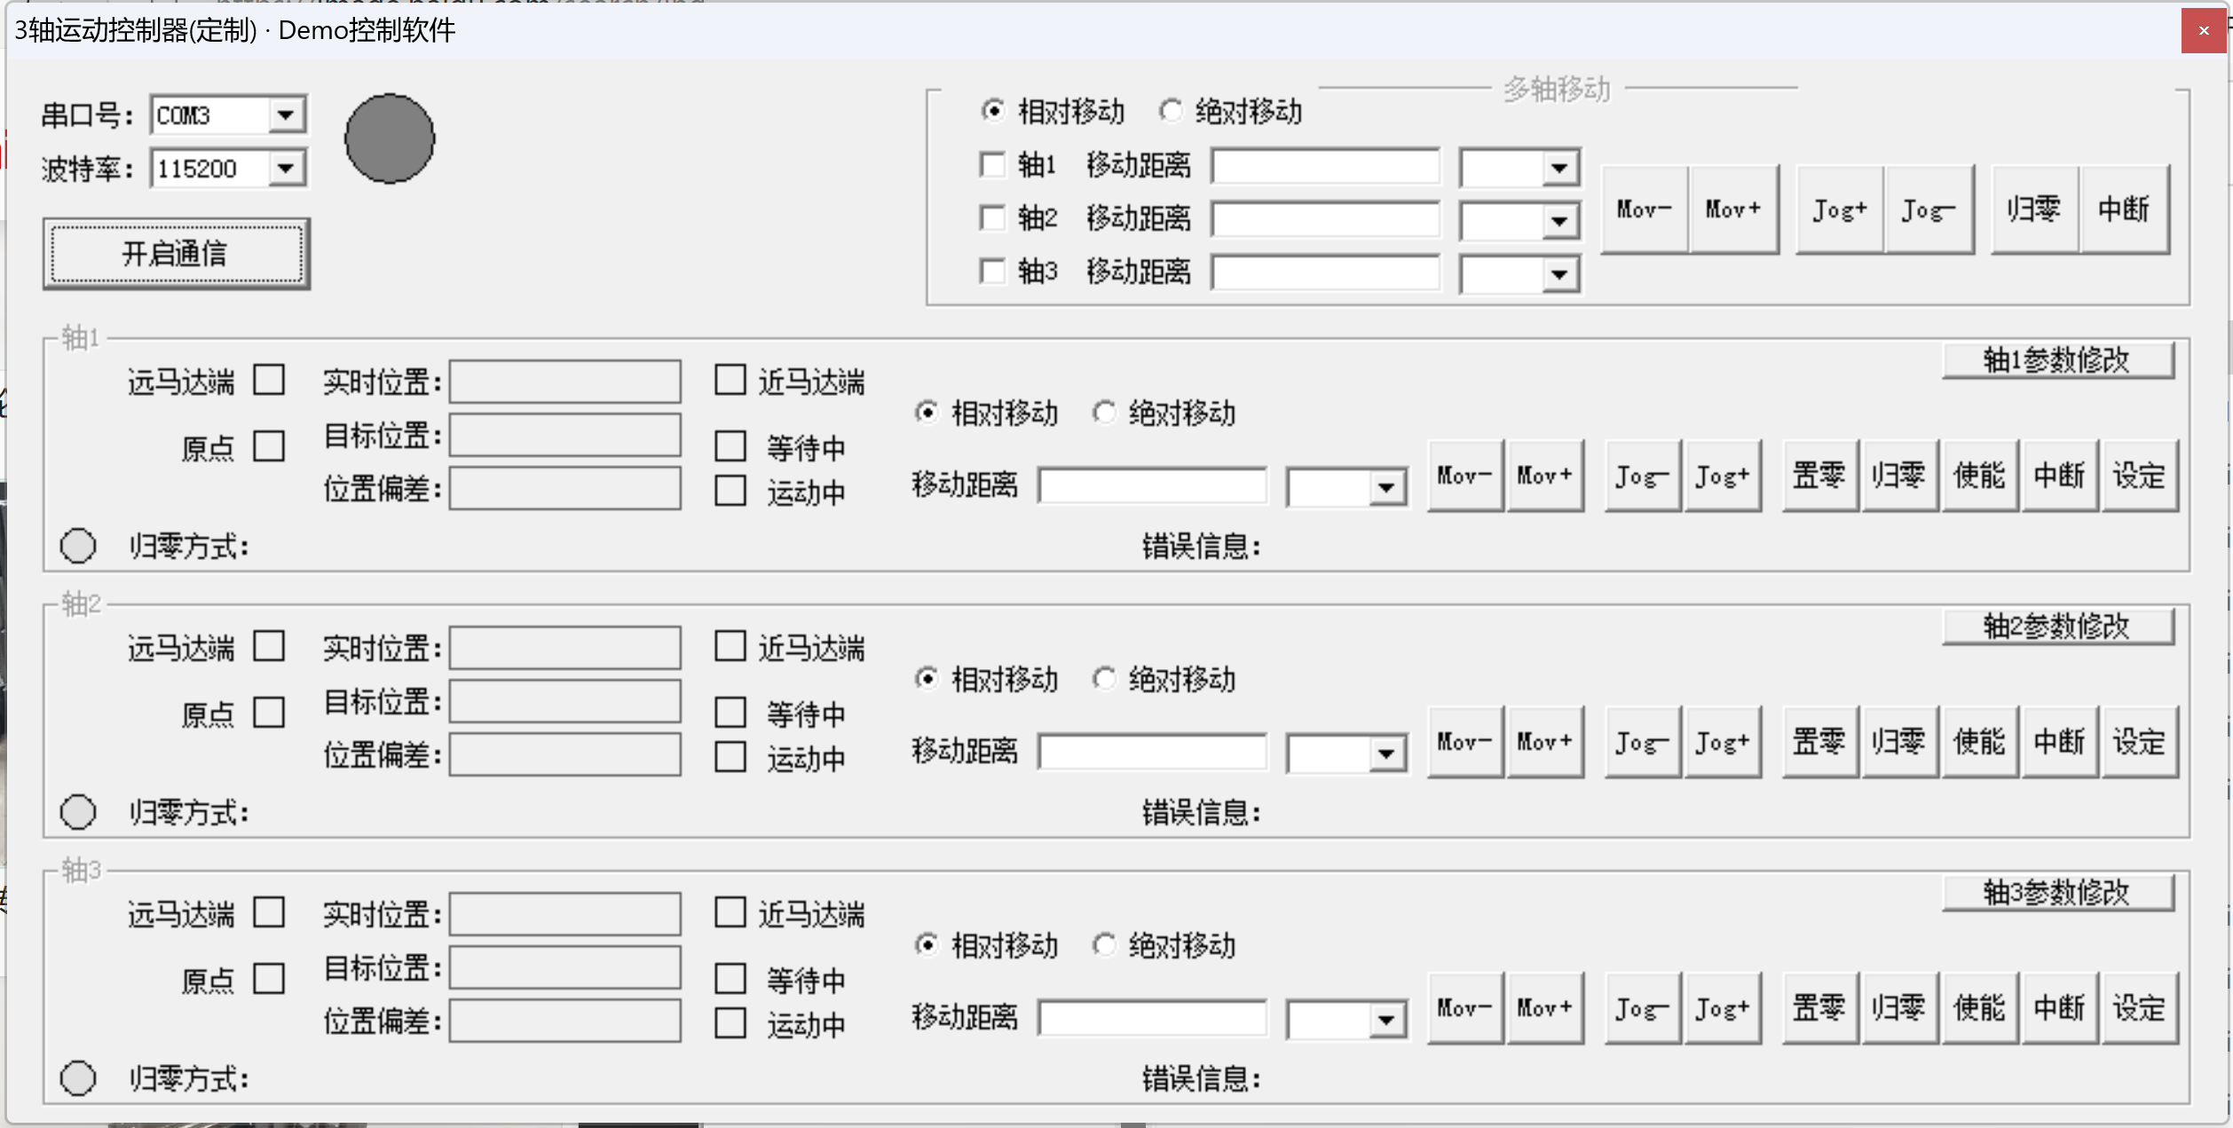Click 归零 for 轴1

pyautogui.click(x=1900, y=476)
